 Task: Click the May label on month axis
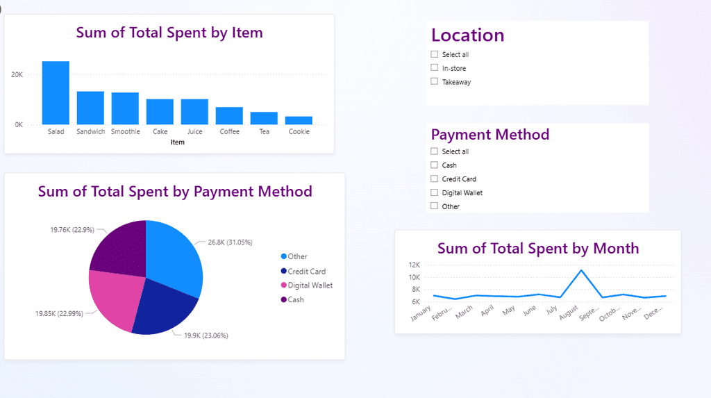tap(509, 310)
